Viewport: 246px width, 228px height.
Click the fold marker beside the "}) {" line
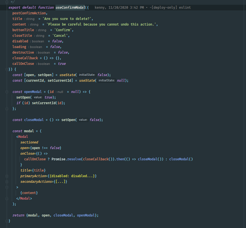[x=6, y=69]
